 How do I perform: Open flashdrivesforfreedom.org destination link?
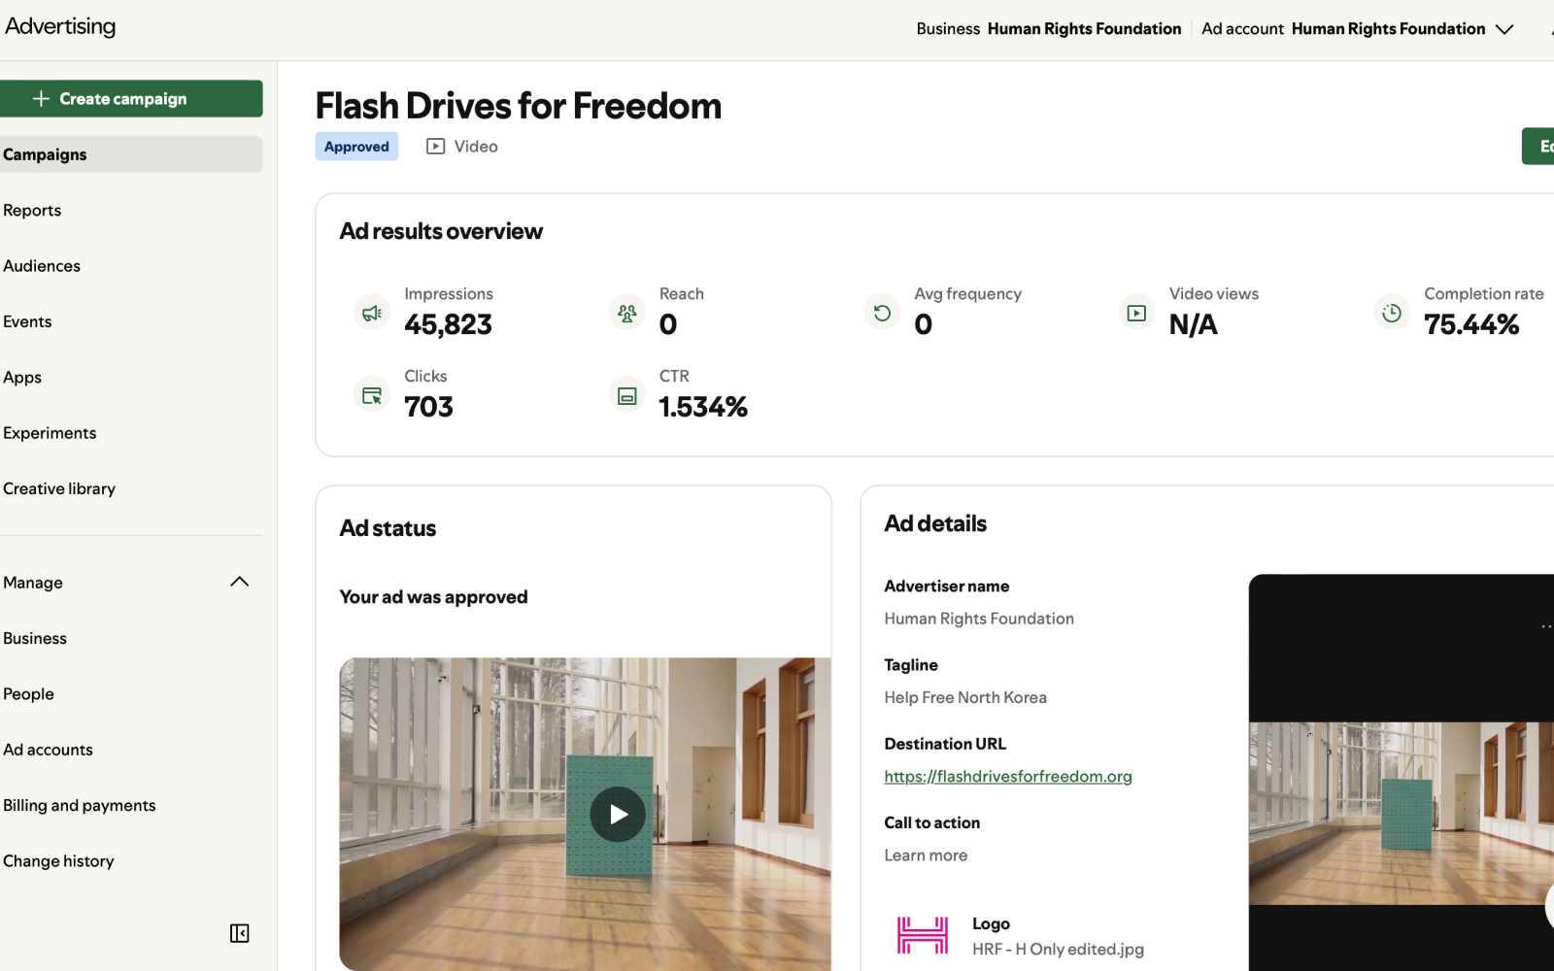tap(1008, 776)
